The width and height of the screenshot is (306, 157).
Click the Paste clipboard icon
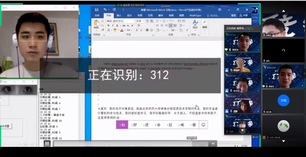96,23
